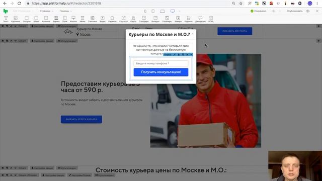Image resolution: width=322 pixels, height=181 pixels.
Task: Remove form using X in form toolbar
Action: 187,55
